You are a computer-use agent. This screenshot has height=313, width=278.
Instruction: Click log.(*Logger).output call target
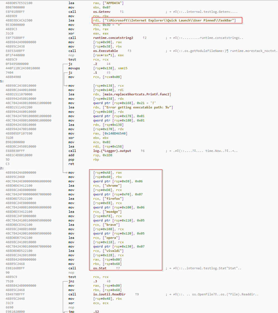coord(112,151)
